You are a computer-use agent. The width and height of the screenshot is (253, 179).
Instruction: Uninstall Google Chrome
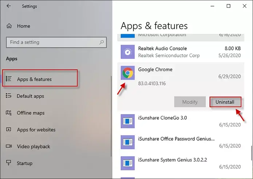coord(225,102)
